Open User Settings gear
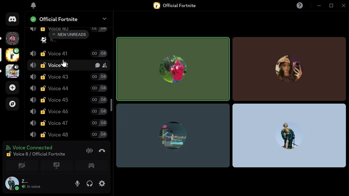349x196 pixels. tap(102, 183)
